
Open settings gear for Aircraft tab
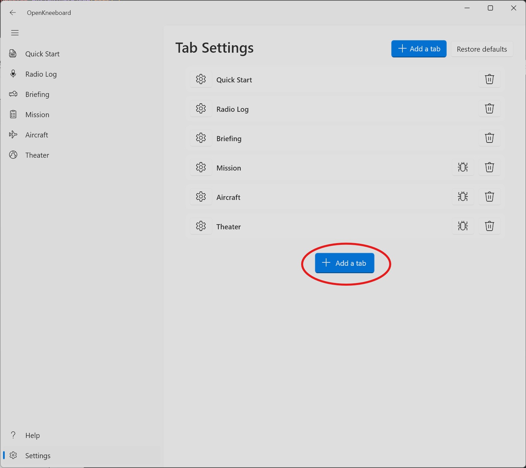tap(201, 197)
